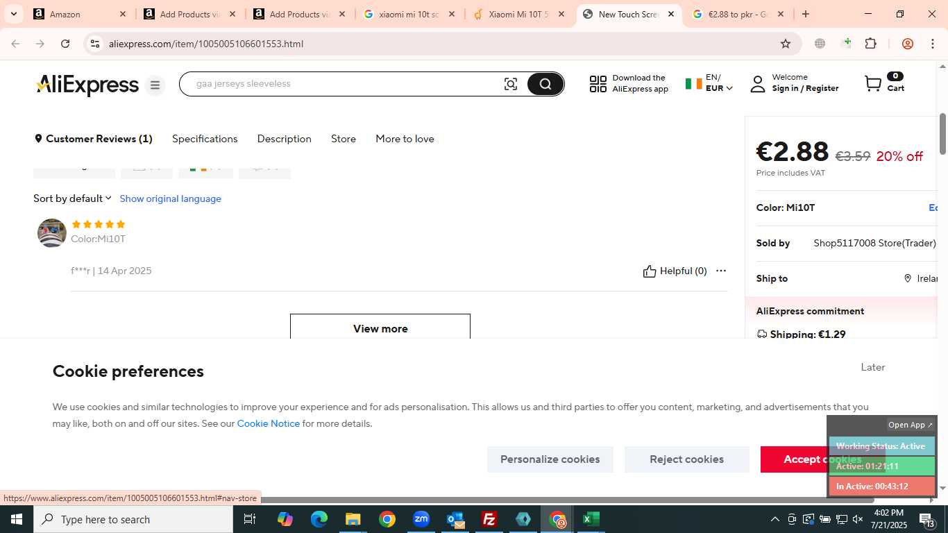Screen dimensions: 948x533
Task: Focus the AliExpress search input field
Action: [346, 84]
